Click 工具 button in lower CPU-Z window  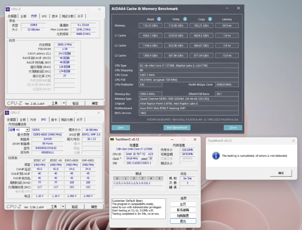point(54,207)
